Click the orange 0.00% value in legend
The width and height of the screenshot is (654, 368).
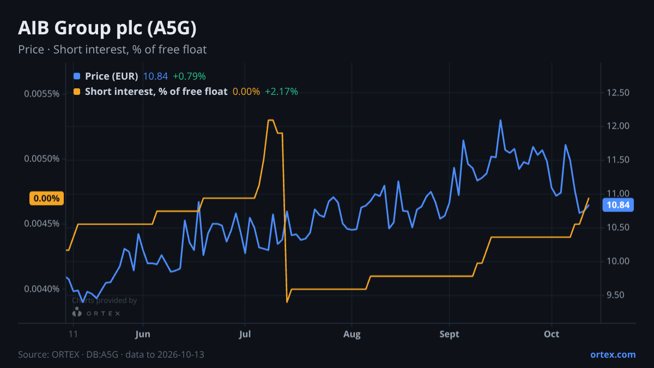(246, 92)
